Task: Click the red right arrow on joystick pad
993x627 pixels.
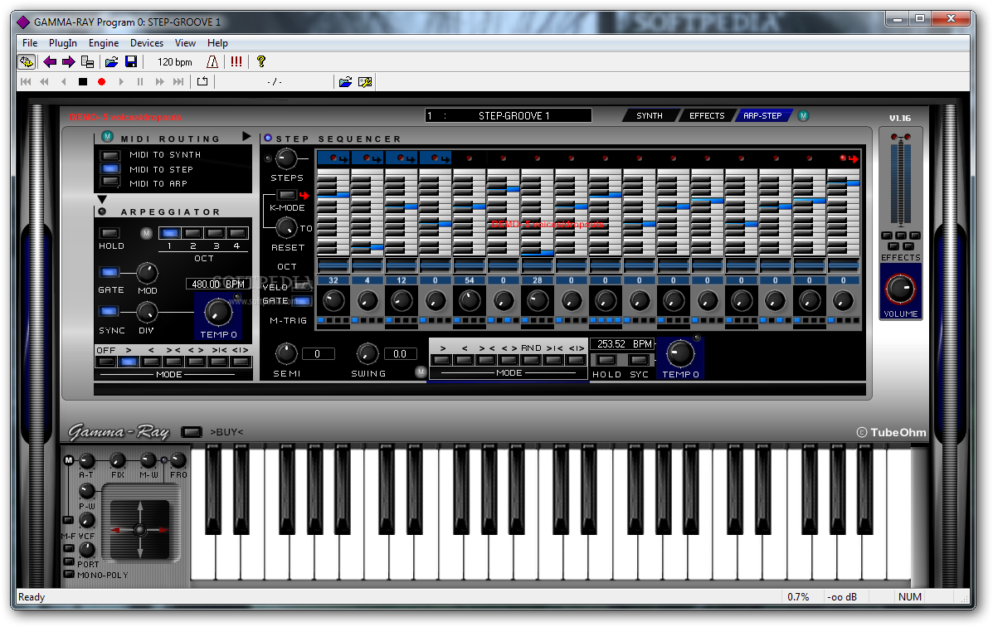Action: pyautogui.click(x=163, y=530)
